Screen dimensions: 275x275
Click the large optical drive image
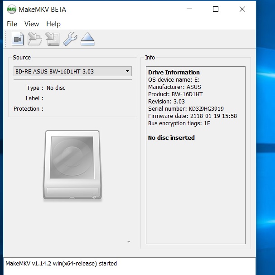point(72,165)
